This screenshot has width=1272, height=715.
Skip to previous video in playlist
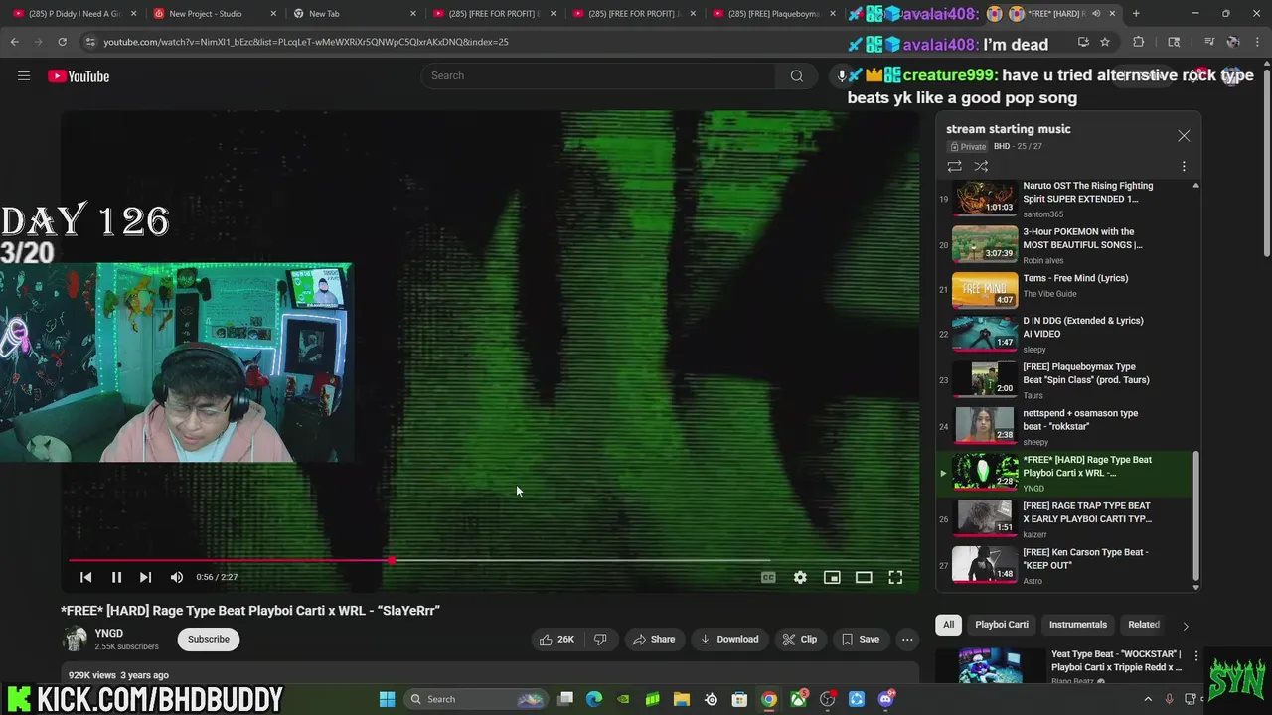[86, 577]
